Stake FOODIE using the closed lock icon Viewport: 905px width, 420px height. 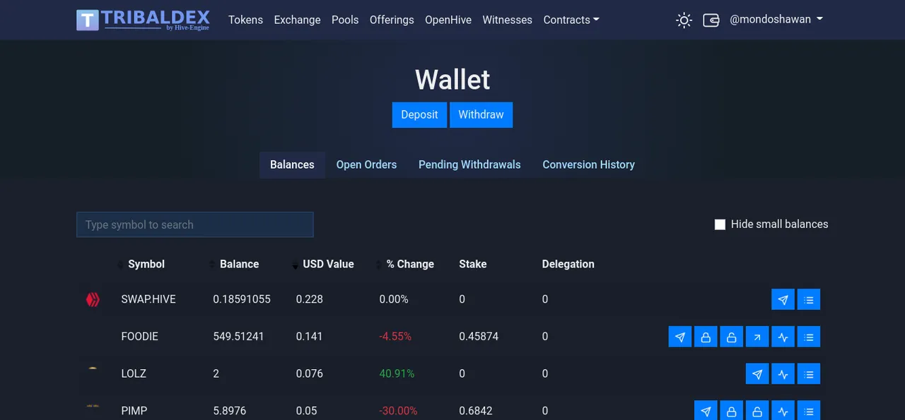706,337
